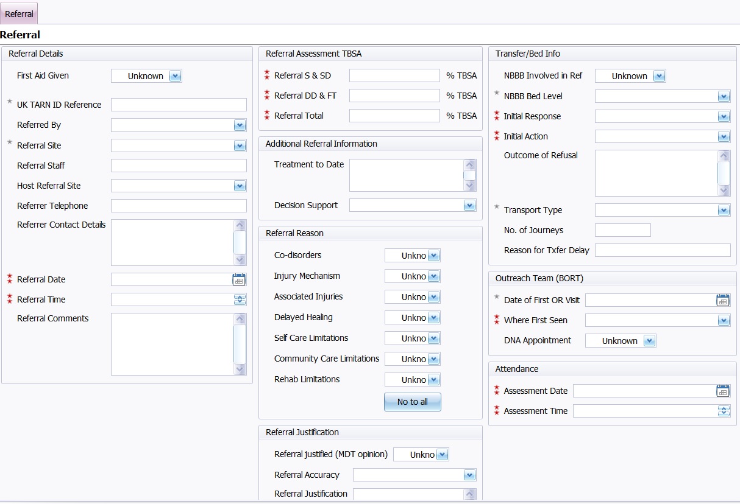Select the Referral tab
The image size is (740, 504).
20,13
